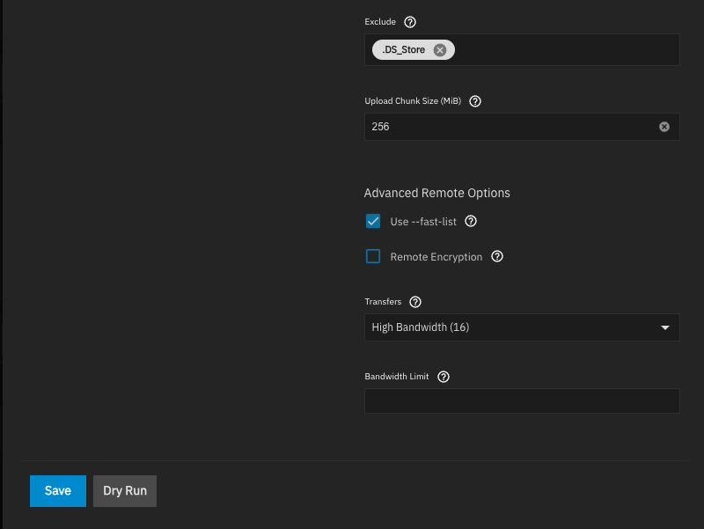
Task: Click the Use --fast-list label text
Action: point(423,222)
